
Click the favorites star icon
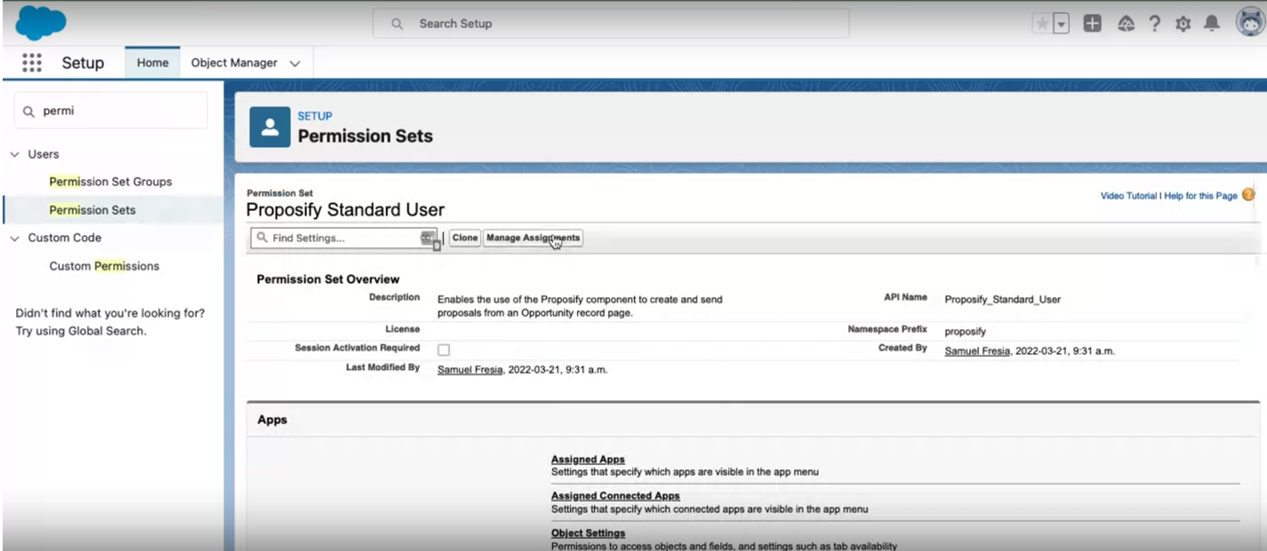(x=1042, y=24)
